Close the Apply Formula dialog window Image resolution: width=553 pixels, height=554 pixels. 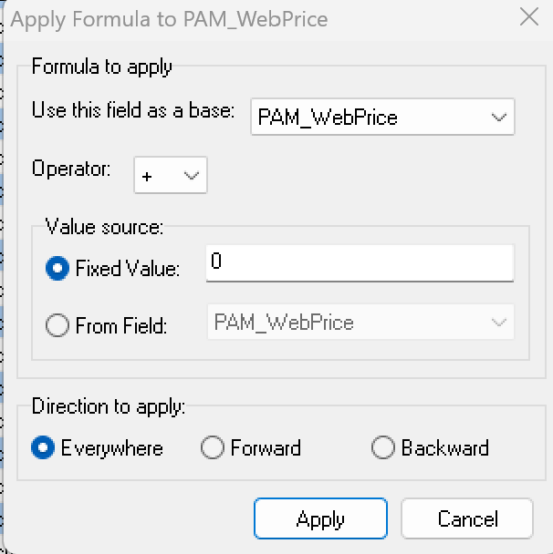pos(527,17)
